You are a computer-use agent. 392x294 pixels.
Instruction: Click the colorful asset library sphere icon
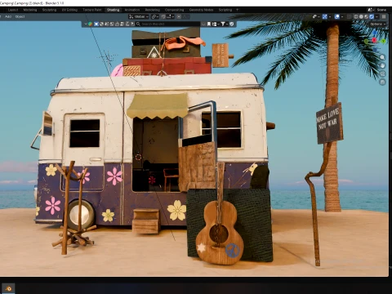90,24
